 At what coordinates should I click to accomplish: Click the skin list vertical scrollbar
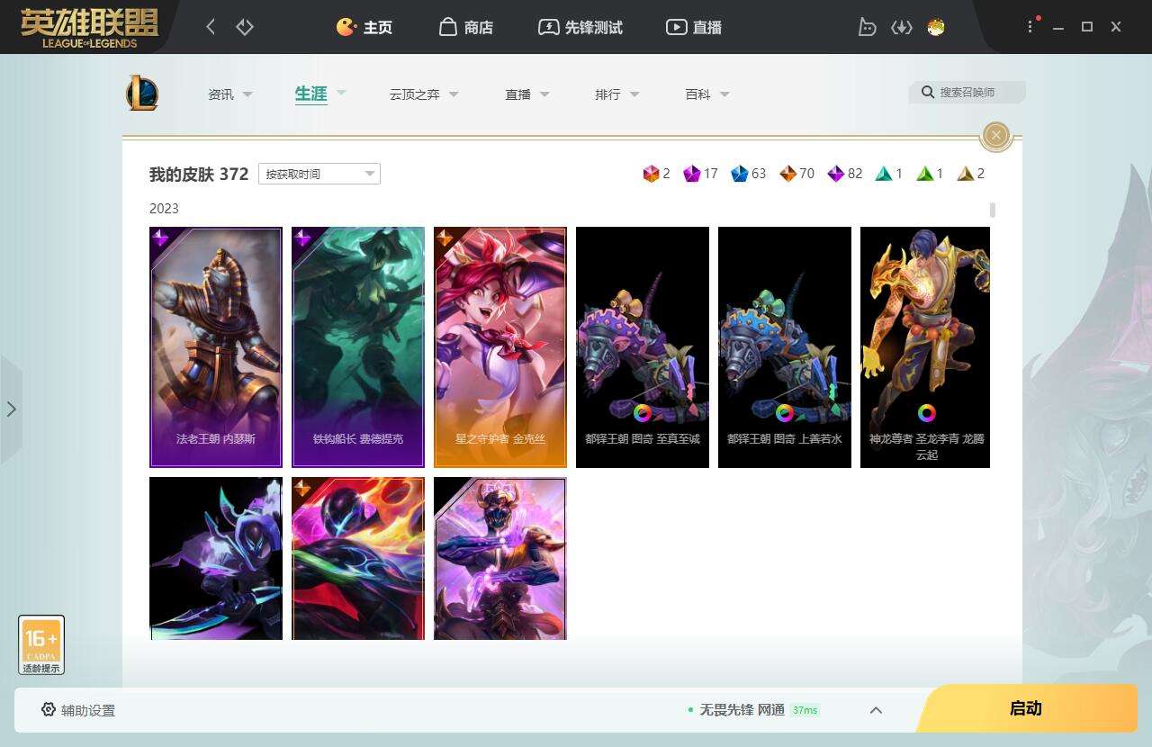pyautogui.click(x=993, y=210)
